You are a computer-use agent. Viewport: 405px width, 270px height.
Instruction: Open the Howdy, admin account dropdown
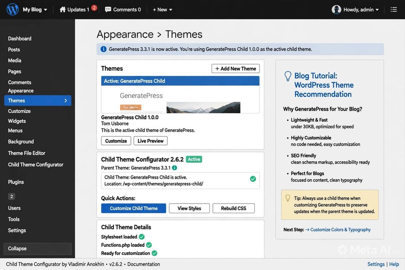(361, 9)
